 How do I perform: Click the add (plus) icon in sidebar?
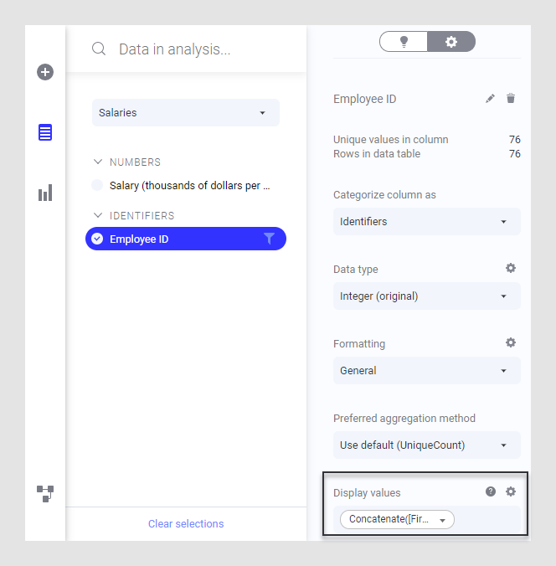[45, 72]
